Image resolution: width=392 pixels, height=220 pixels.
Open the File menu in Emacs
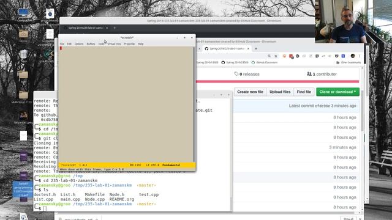point(62,44)
